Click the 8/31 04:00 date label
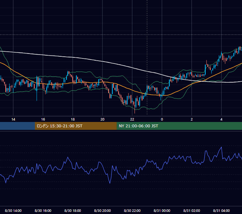 (221, 210)
